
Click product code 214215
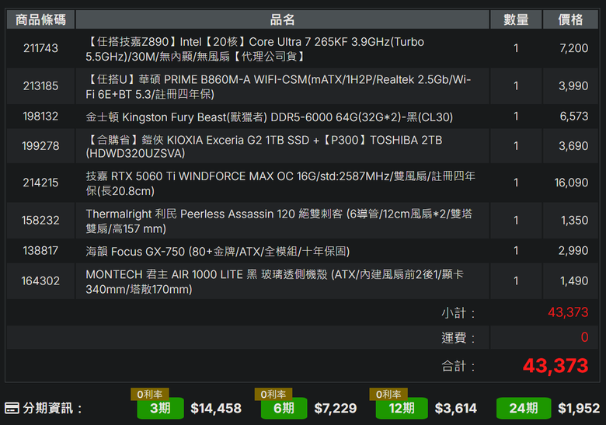pyautogui.click(x=40, y=183)
